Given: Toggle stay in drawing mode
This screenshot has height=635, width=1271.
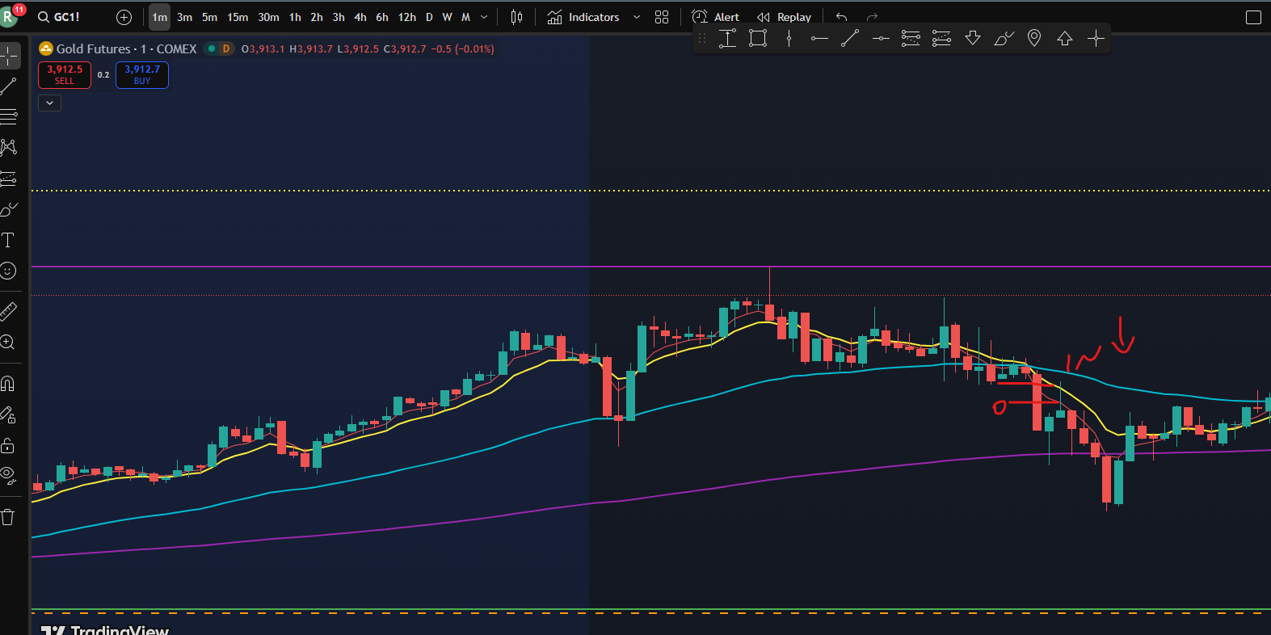Looking at the screenshot, I should pyautogui.click(x=9, y=414).
